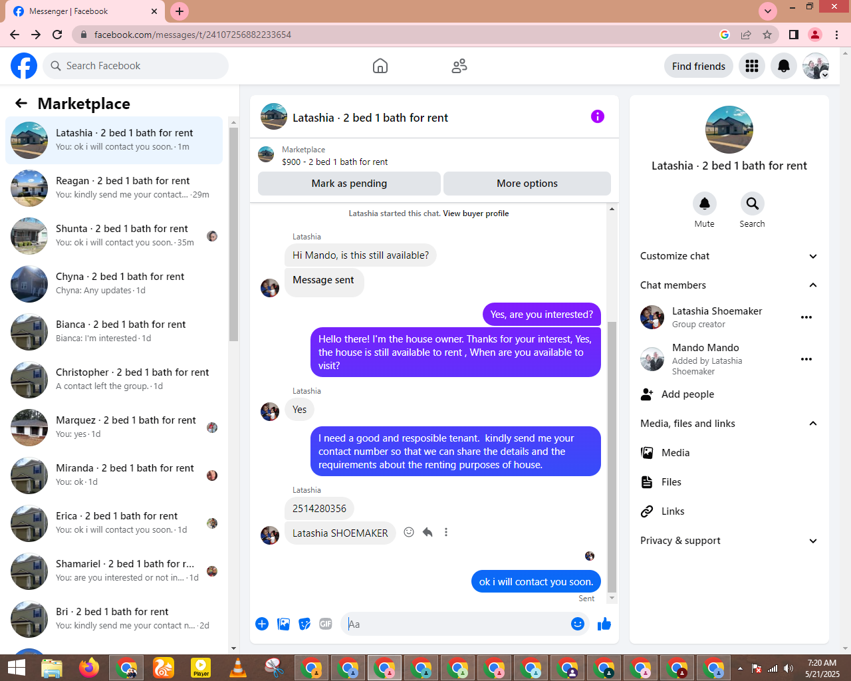Open the Shunta 2 bed 1 bath conversation
This screenshot has height=681, width=851.
coord(114,236)
